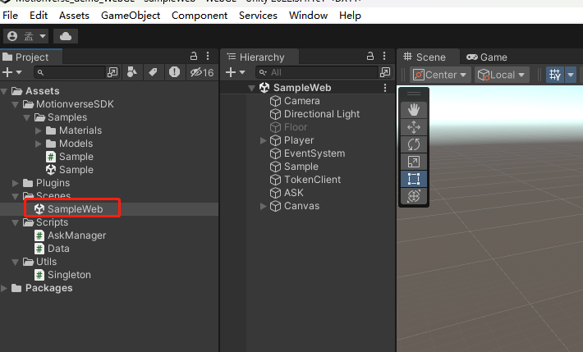Image resolution: width=583 pixels, height=352 pixels.
Task: Search assets by type icon
Action: 132,72
